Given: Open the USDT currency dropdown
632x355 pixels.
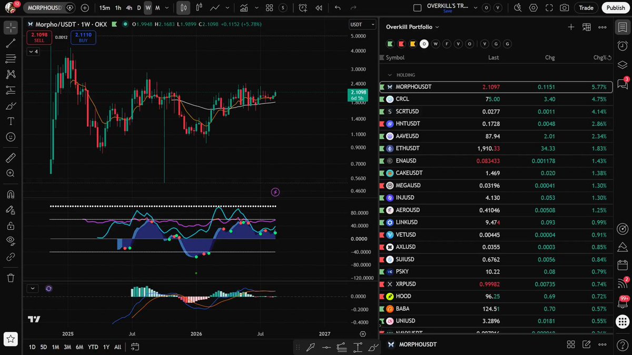Looking at the screenshot, I should pyautogui.click(x=362, y=24).
